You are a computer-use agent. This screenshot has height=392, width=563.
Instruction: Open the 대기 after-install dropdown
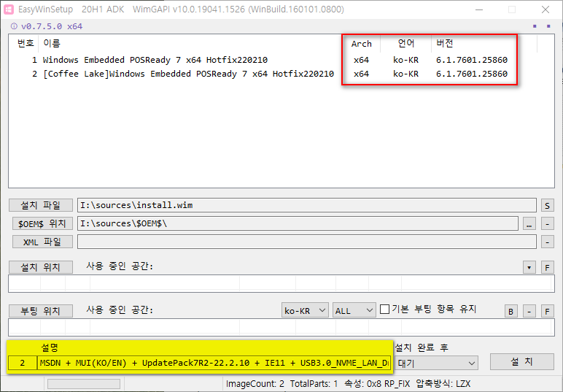(436, 364)
